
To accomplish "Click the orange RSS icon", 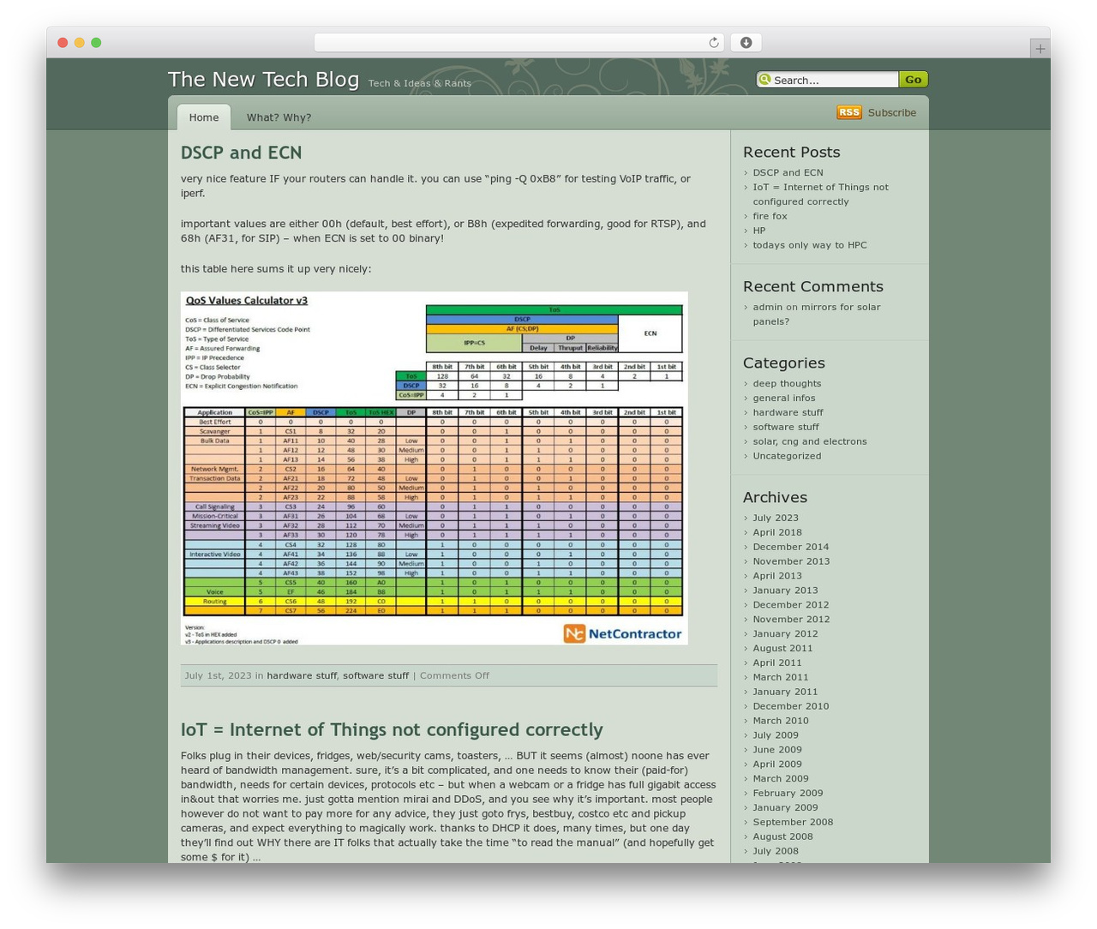I will point(848,112).
